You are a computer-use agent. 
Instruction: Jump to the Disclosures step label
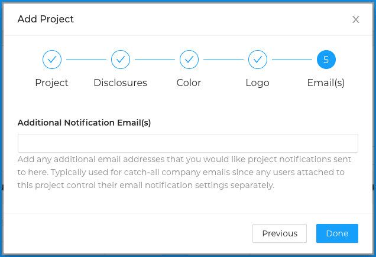pos(121,83)
